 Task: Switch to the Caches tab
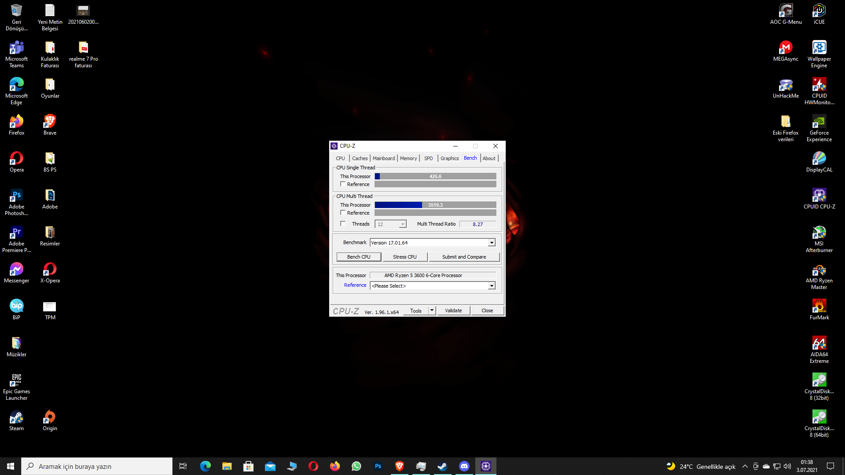(x=360, y=158)
